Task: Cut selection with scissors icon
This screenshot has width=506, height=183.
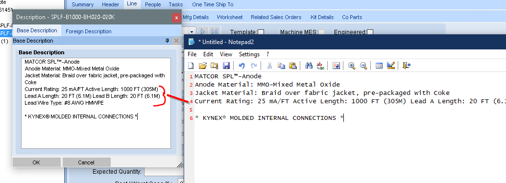Action: pos(269,66)
